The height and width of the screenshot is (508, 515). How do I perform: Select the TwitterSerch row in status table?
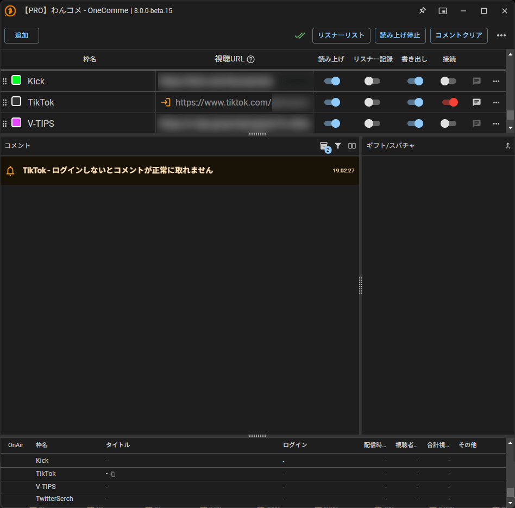point(253,499)
